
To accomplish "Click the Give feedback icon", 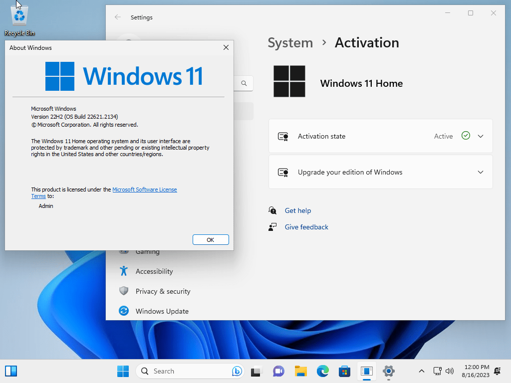I will (272, 227).
